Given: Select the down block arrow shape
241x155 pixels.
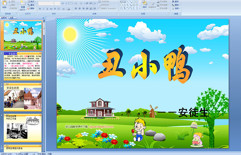Looking at the screenshot, I should coord(137,5).
